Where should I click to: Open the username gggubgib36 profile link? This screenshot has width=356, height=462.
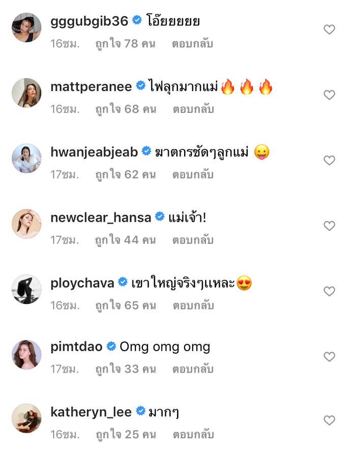(x=87, y=20)
